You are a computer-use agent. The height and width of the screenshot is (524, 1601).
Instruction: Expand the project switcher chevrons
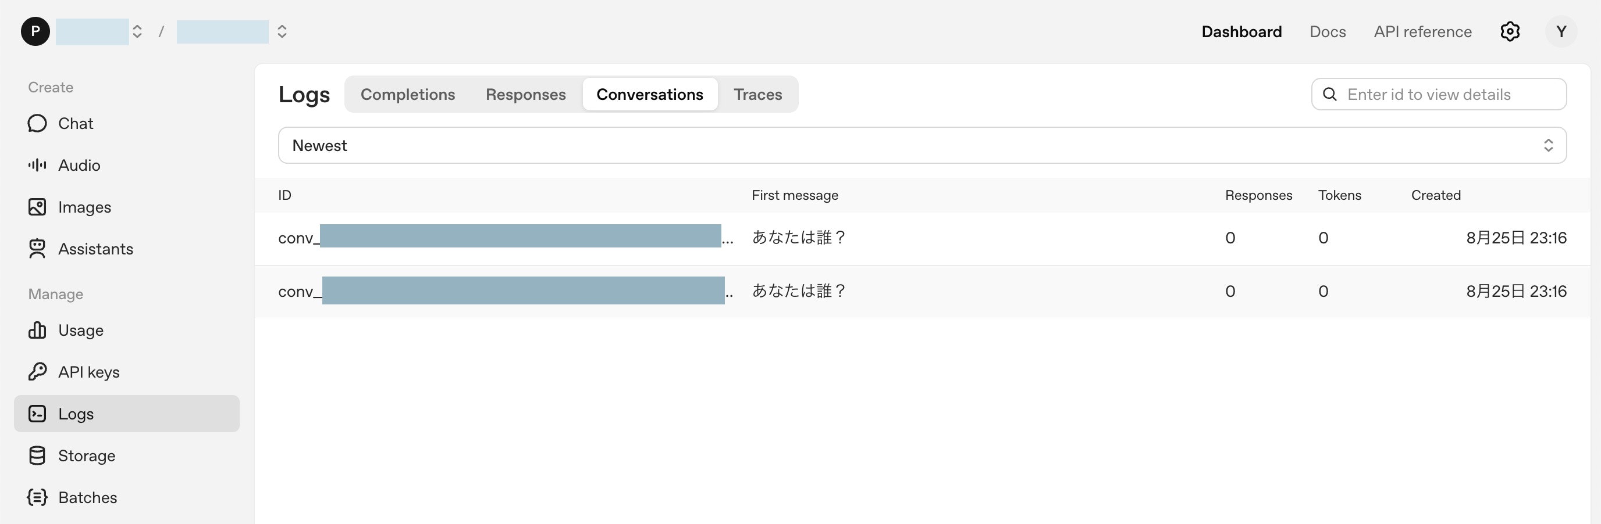(x=282, y=32)
